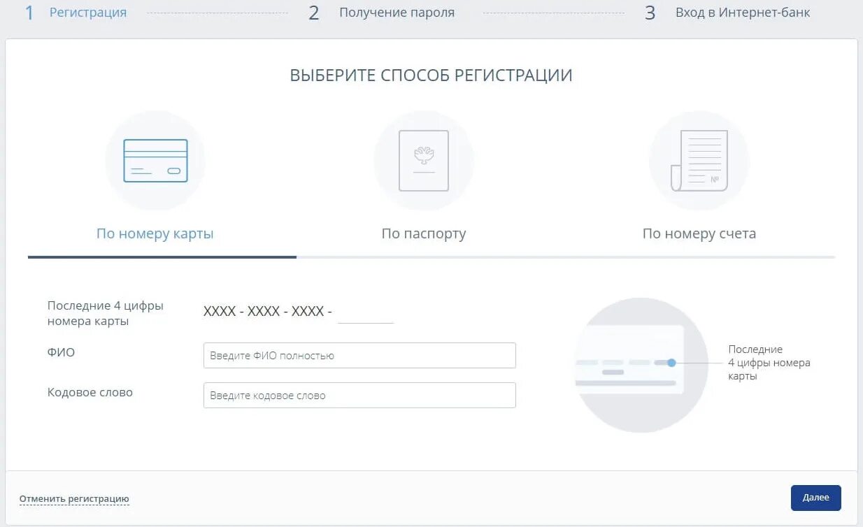Click the highlighted dot on the card image
This screenshot has width=863, height=527.
point(671,363)
